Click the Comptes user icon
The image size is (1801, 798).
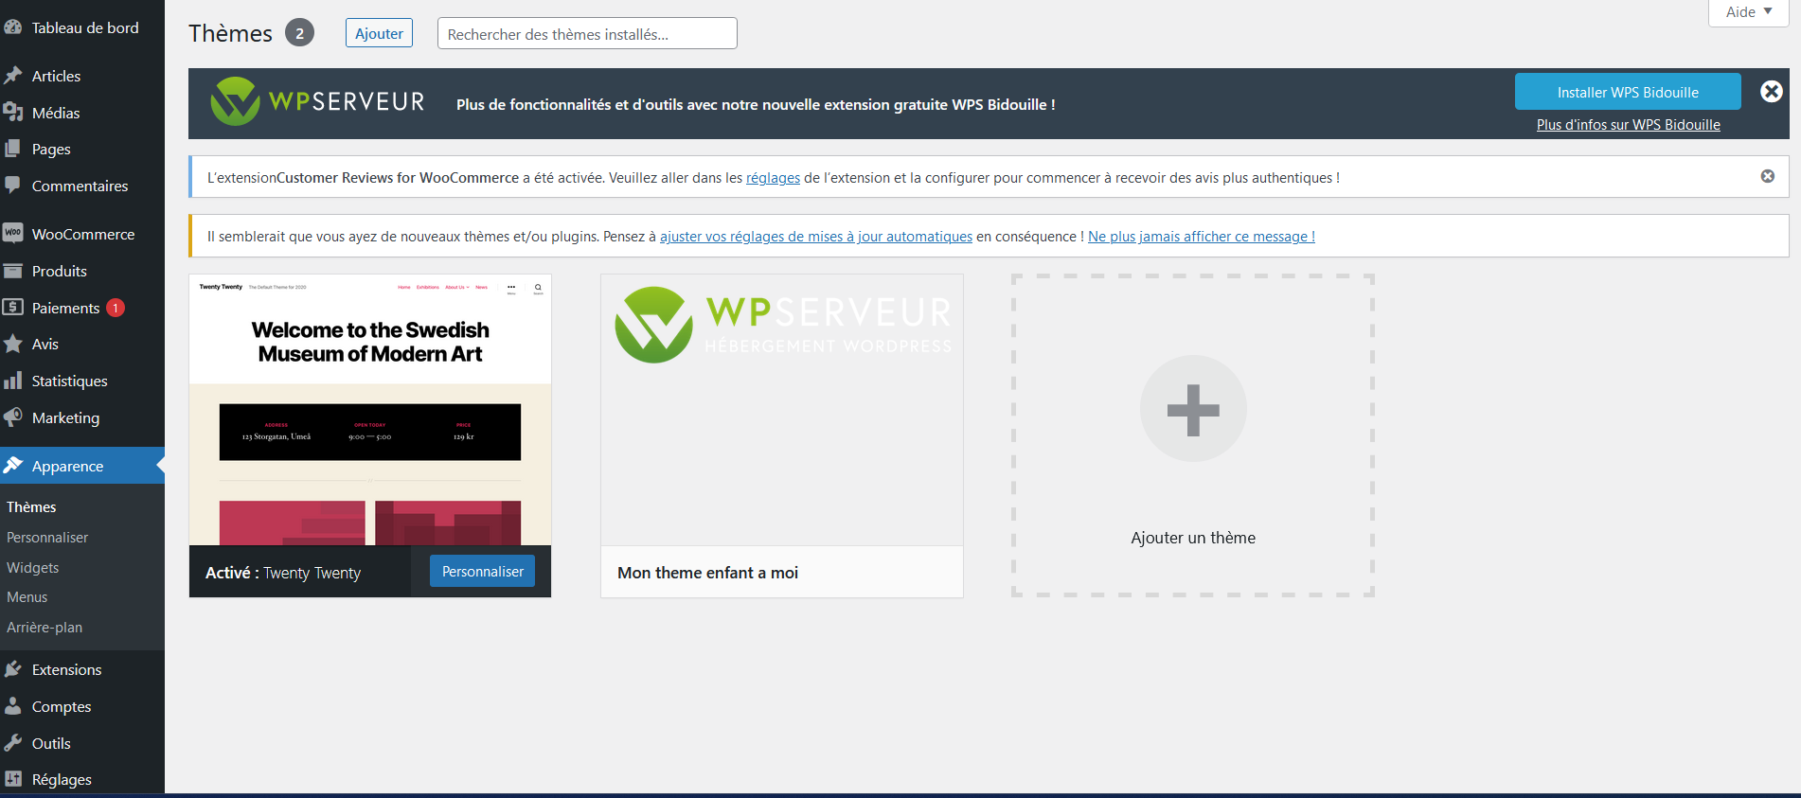[x=12, y=706]
